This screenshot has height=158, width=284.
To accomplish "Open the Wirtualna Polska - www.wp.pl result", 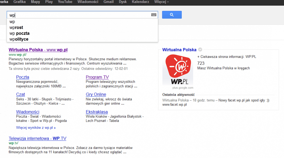I will 38,50.
